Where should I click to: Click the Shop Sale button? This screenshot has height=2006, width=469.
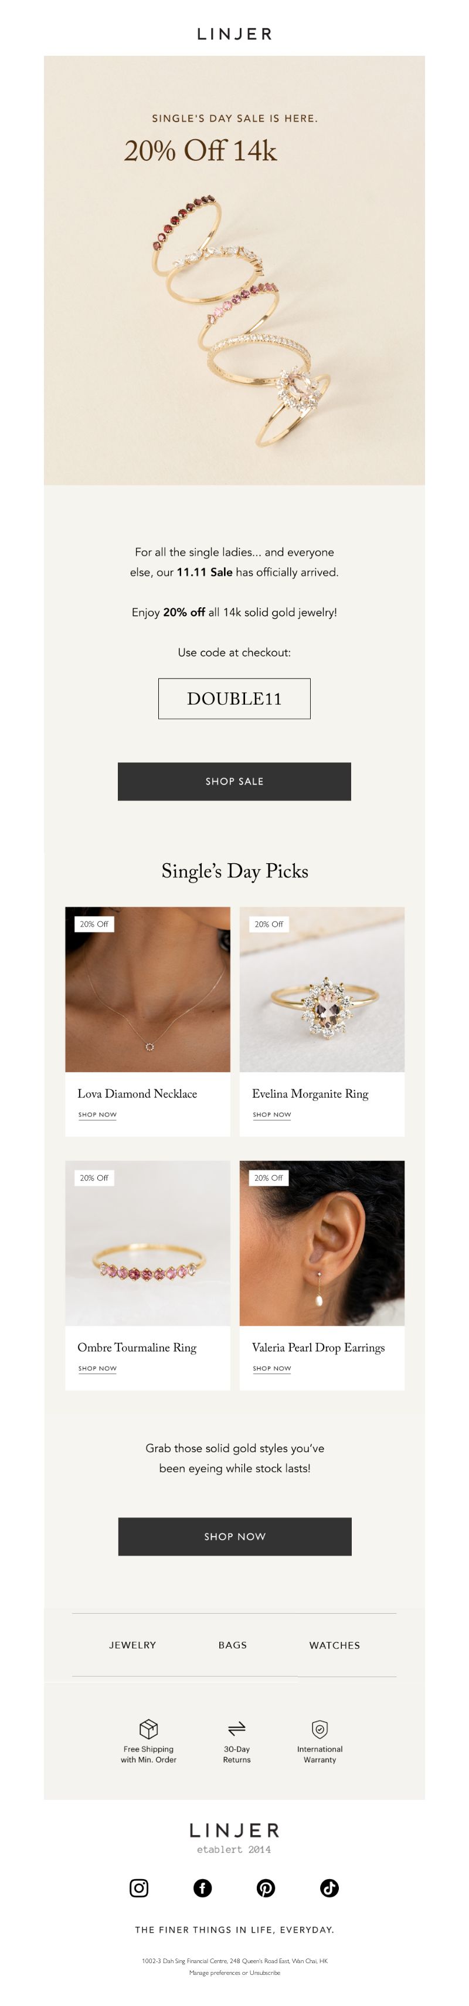click(234, 781)
